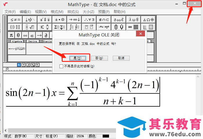Insert the theta symbol from small bar
Image resolution: width=203 pixels, height=139 pixels.
(x=18, y=35)
